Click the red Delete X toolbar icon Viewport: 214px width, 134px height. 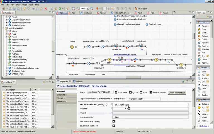coord(46,8)
